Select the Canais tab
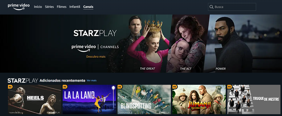The height and width of the screenshot is (116, 282). (x=88, y=7)
